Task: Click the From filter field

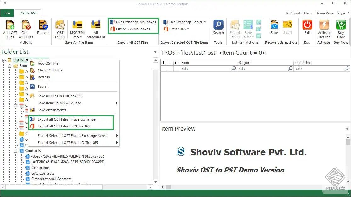Action: [208, 69]
